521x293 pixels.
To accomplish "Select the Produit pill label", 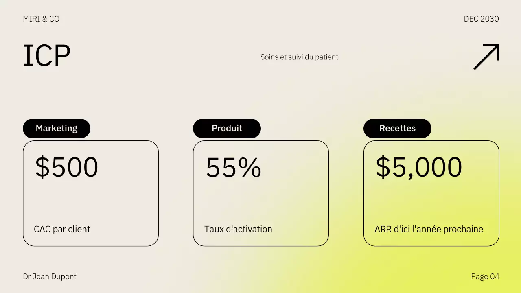I will (227, 128).
